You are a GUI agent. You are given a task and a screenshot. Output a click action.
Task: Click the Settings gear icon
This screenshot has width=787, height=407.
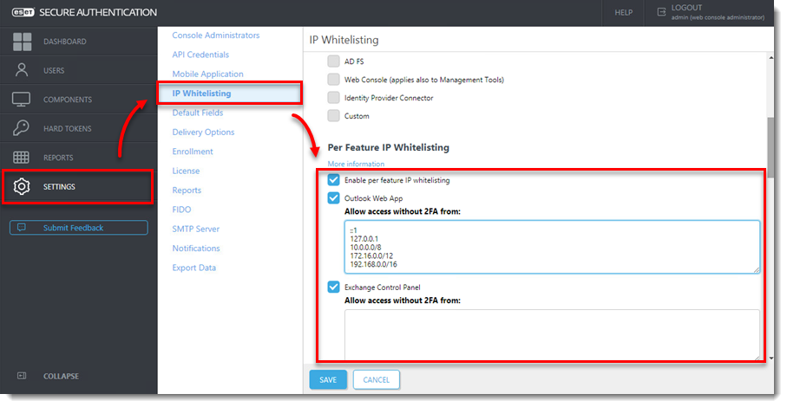tap(22, 186)
